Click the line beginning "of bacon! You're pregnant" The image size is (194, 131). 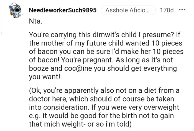[103, 60]
